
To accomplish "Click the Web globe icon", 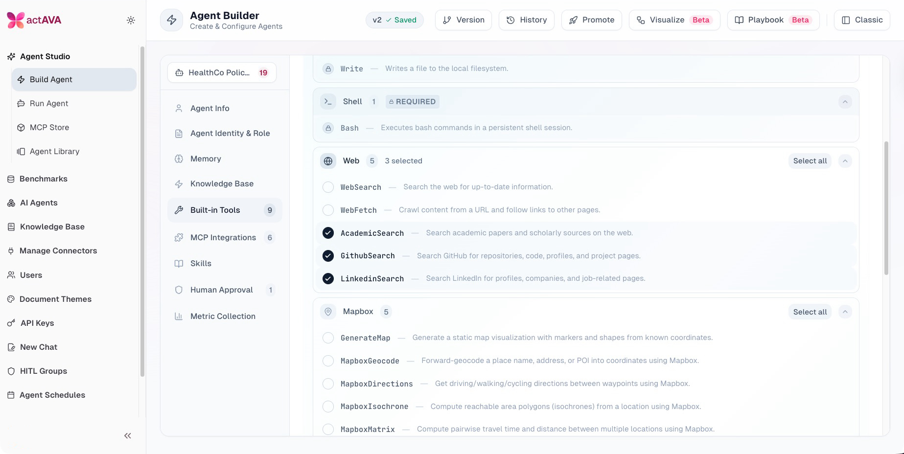I will [328, 161].
